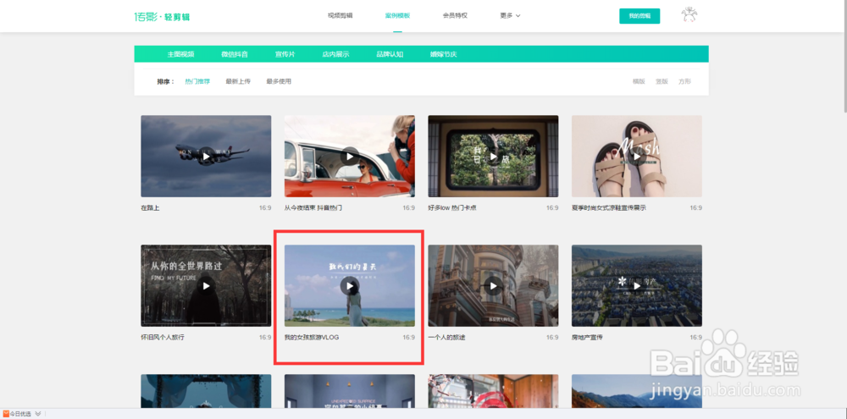Image resolution: width=847 pixels, height=419 pixels.
Task: Sort templates by 最新上传
Action: pos(238,81)
